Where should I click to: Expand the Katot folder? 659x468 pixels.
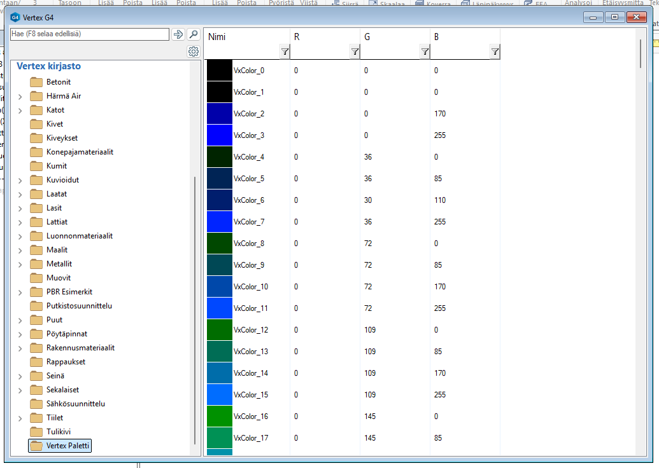[x=20, y=111]
